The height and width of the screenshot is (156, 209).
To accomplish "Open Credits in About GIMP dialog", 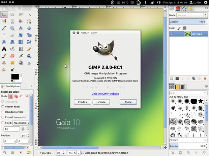I will (x=82, y=102).
